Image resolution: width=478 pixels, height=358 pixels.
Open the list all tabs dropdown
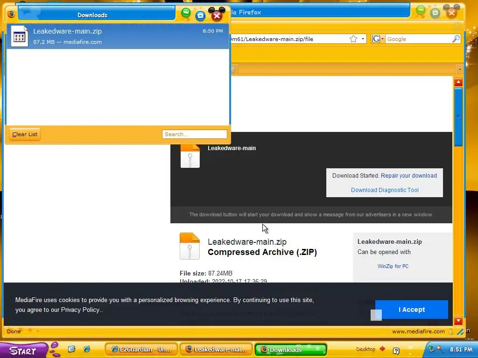coord(460,69)
